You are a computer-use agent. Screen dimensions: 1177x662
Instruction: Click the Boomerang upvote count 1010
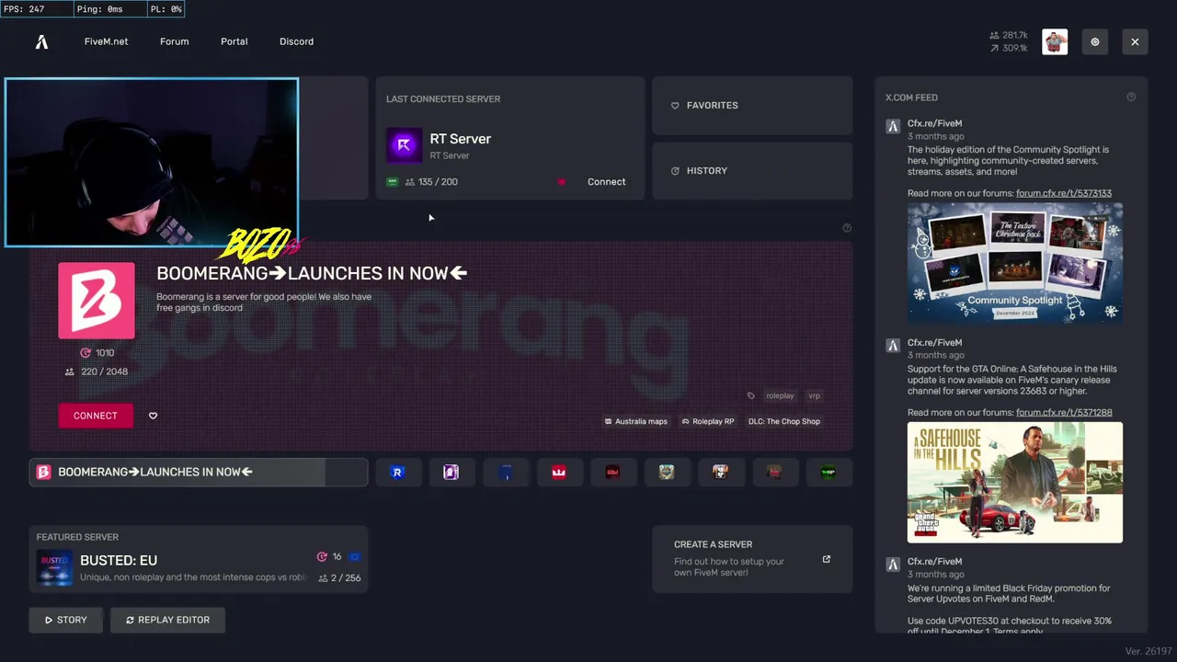(x=97, y=353)
